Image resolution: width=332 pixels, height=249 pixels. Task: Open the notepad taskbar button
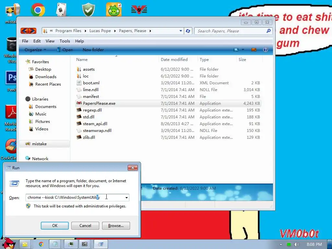(x=55, y=244)
